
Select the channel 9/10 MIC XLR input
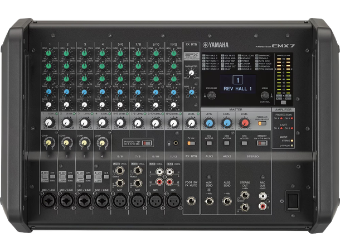(156, 201)
